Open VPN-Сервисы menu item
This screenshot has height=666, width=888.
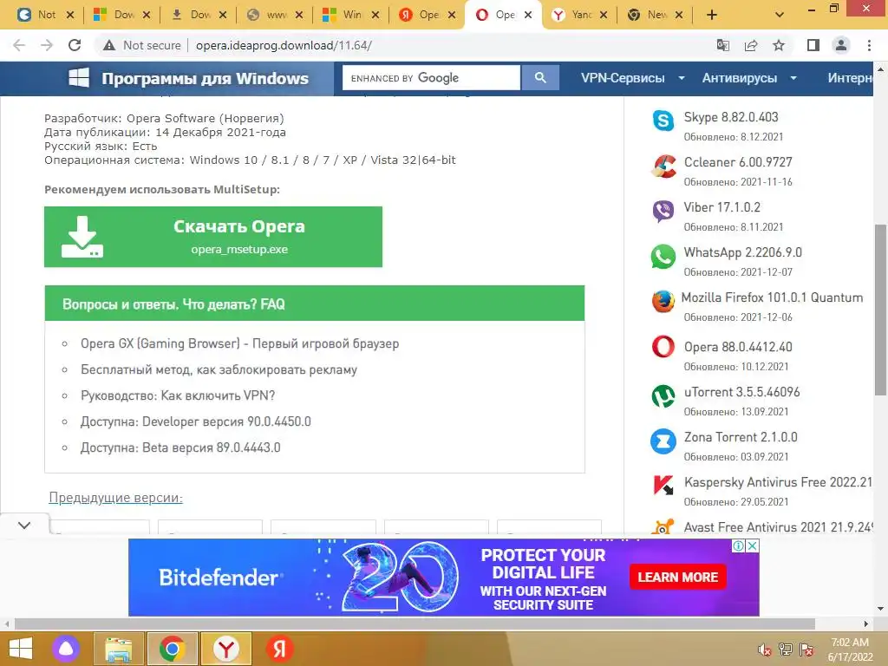point(623,78)
